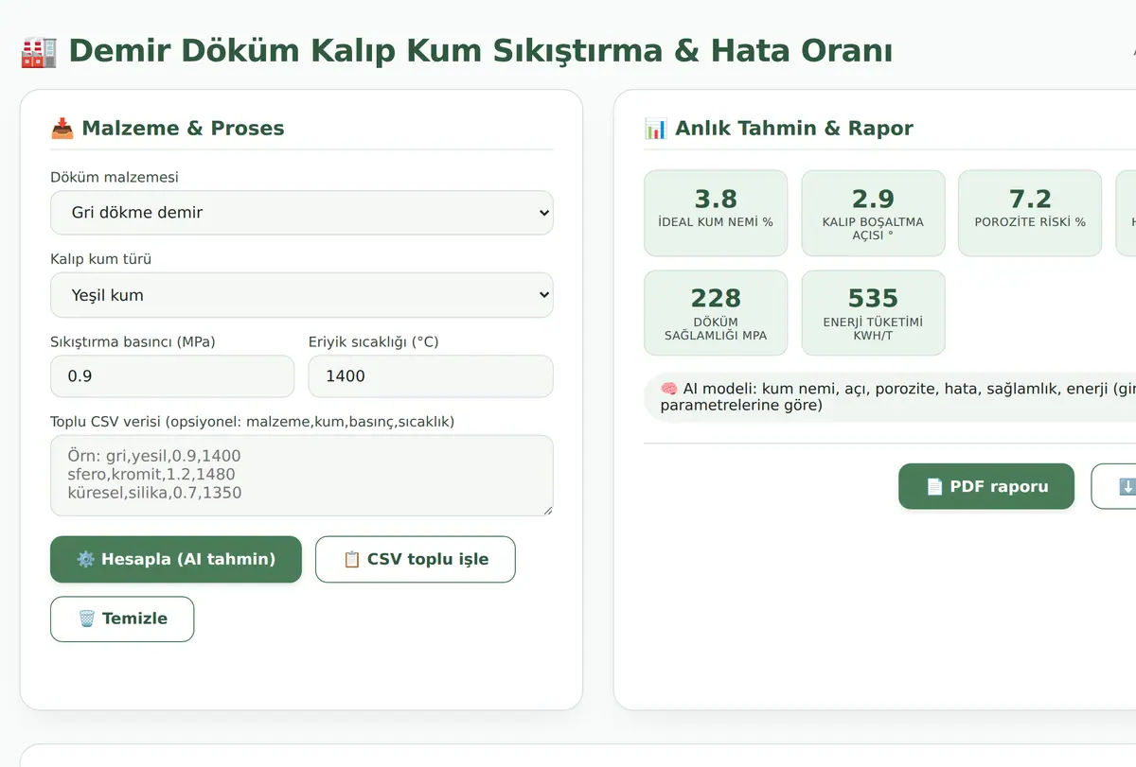Click the value 535 in the energy card
Screen dimensions: 1136x767
873,298
